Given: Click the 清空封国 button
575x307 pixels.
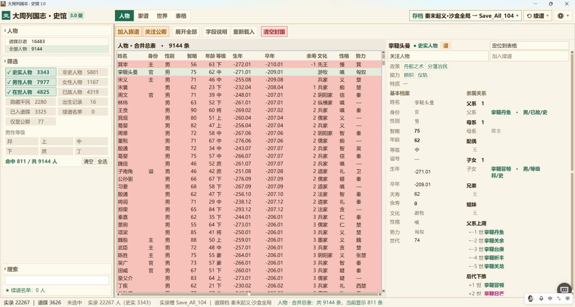Looking at the screenshot, I should [274, 32].
